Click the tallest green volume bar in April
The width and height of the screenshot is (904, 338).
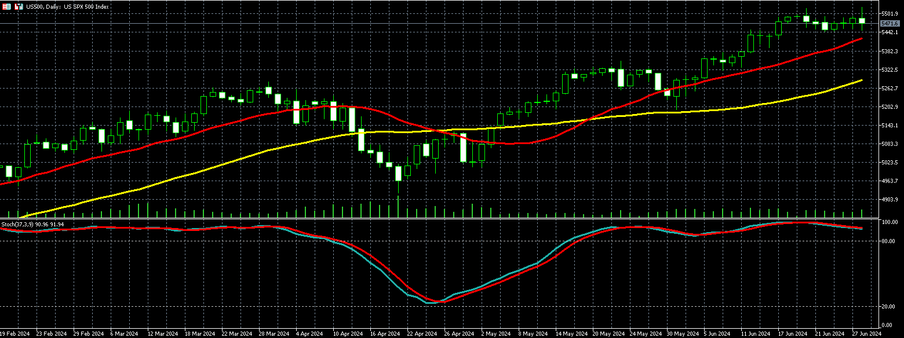(x=398, y=207)
